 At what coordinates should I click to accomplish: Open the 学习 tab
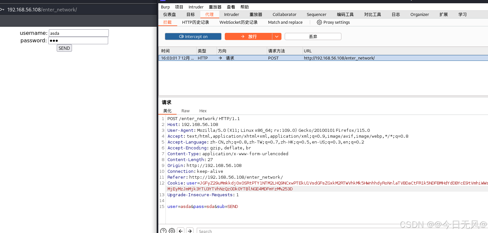click(462, 15)
